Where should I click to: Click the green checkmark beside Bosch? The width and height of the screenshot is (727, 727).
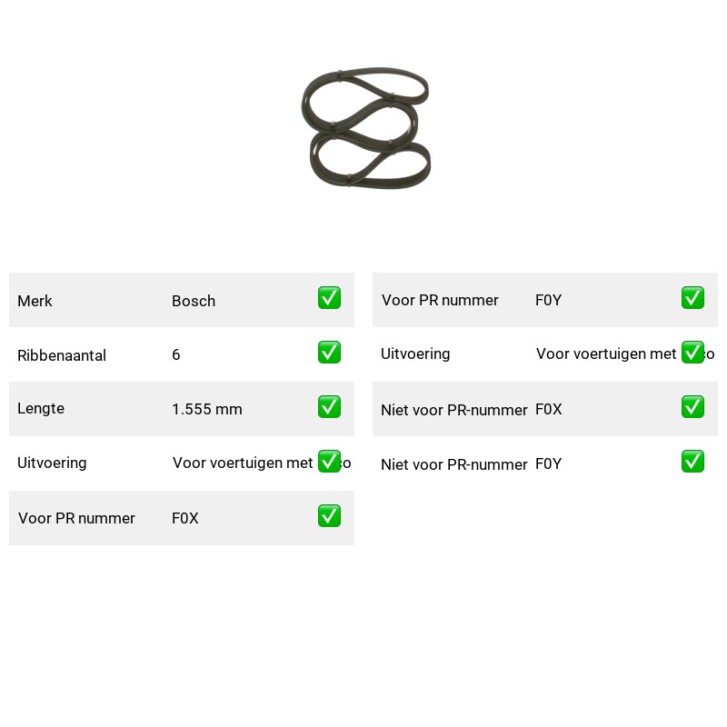coord(329,298)
